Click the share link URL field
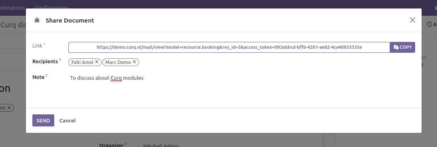The image size is (437, 147). 229,47
